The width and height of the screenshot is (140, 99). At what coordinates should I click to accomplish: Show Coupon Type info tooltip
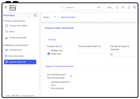[61, 46]
